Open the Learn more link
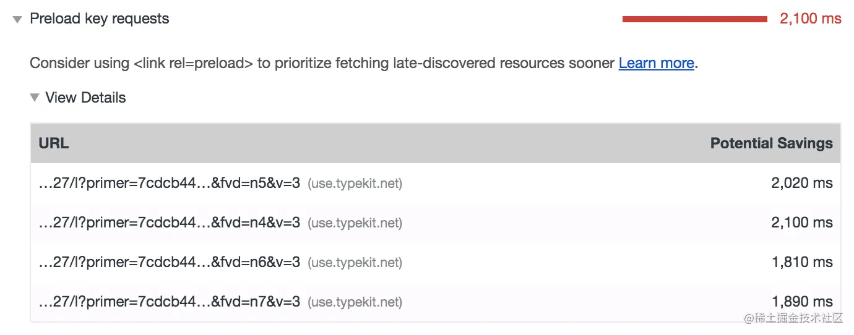Image resolution: width=854 pixels, height=335 pixels. coord(656,63)
